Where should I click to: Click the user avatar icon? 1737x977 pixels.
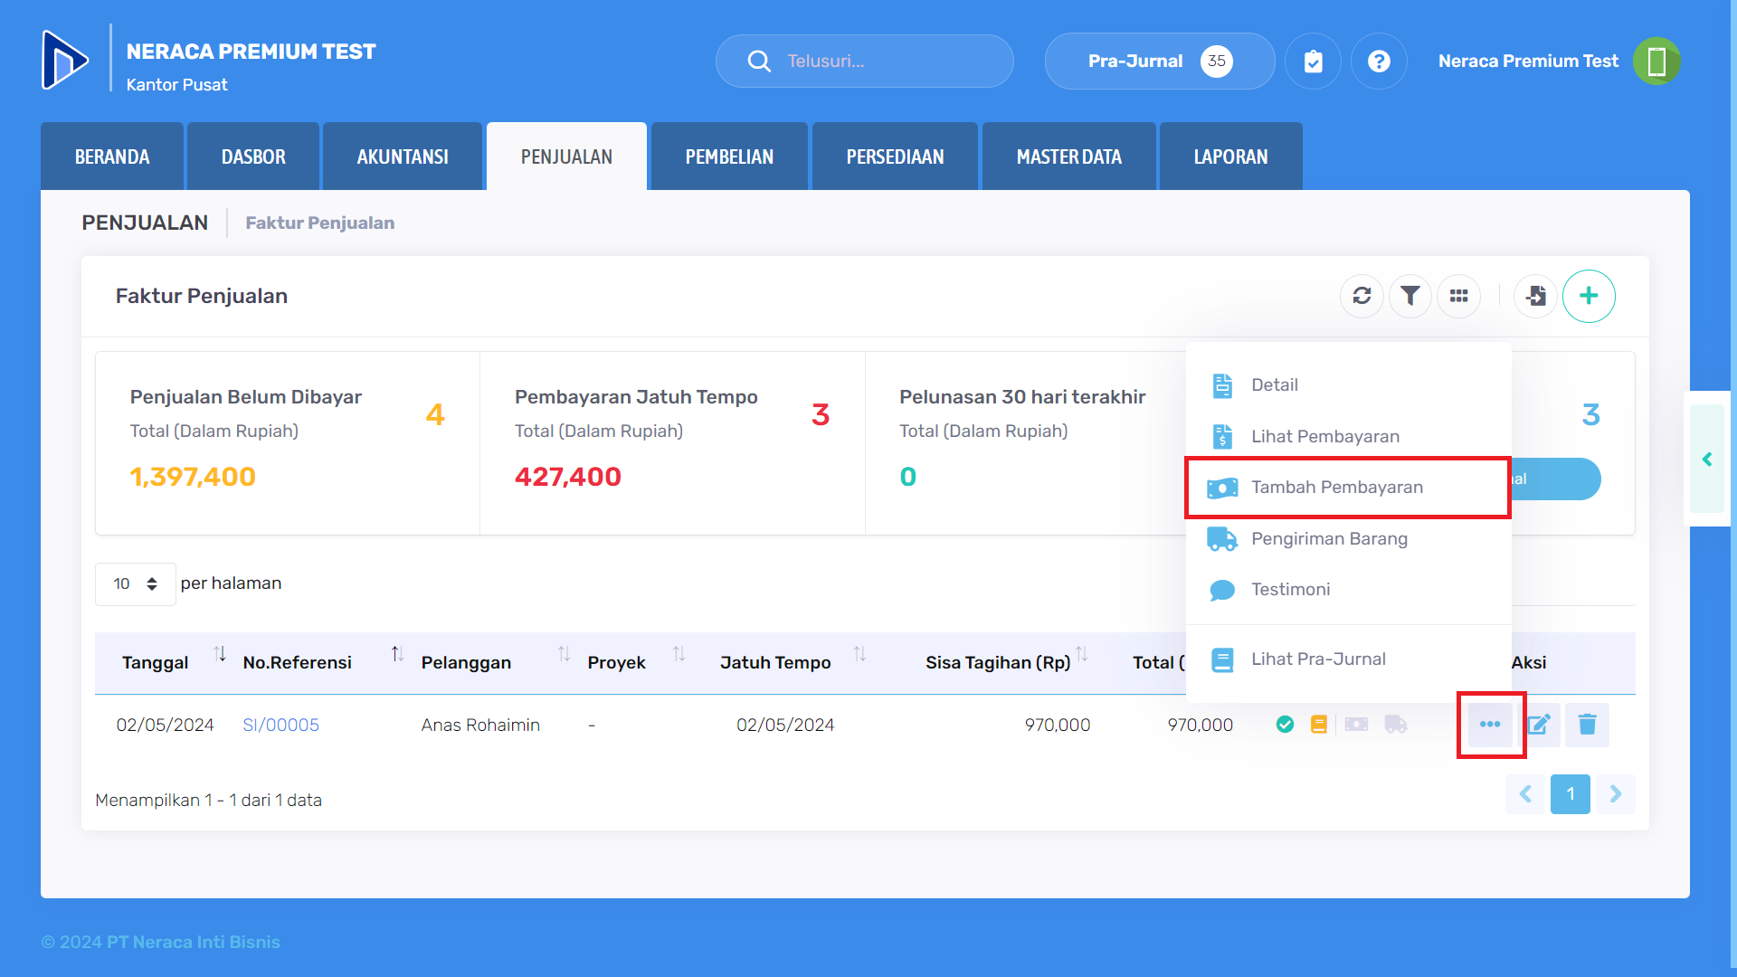pyautogui.click(x=1656, y=62)
